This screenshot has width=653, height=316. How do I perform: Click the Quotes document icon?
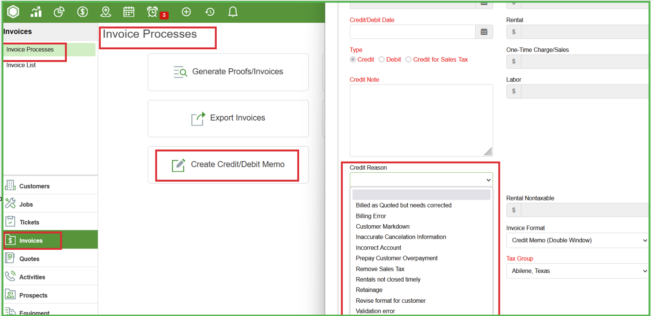pyautogui.click(x=10, y=258)
